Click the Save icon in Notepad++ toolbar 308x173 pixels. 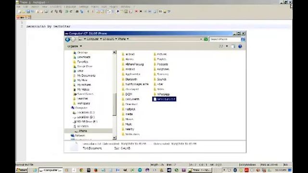tap(28, 12)
